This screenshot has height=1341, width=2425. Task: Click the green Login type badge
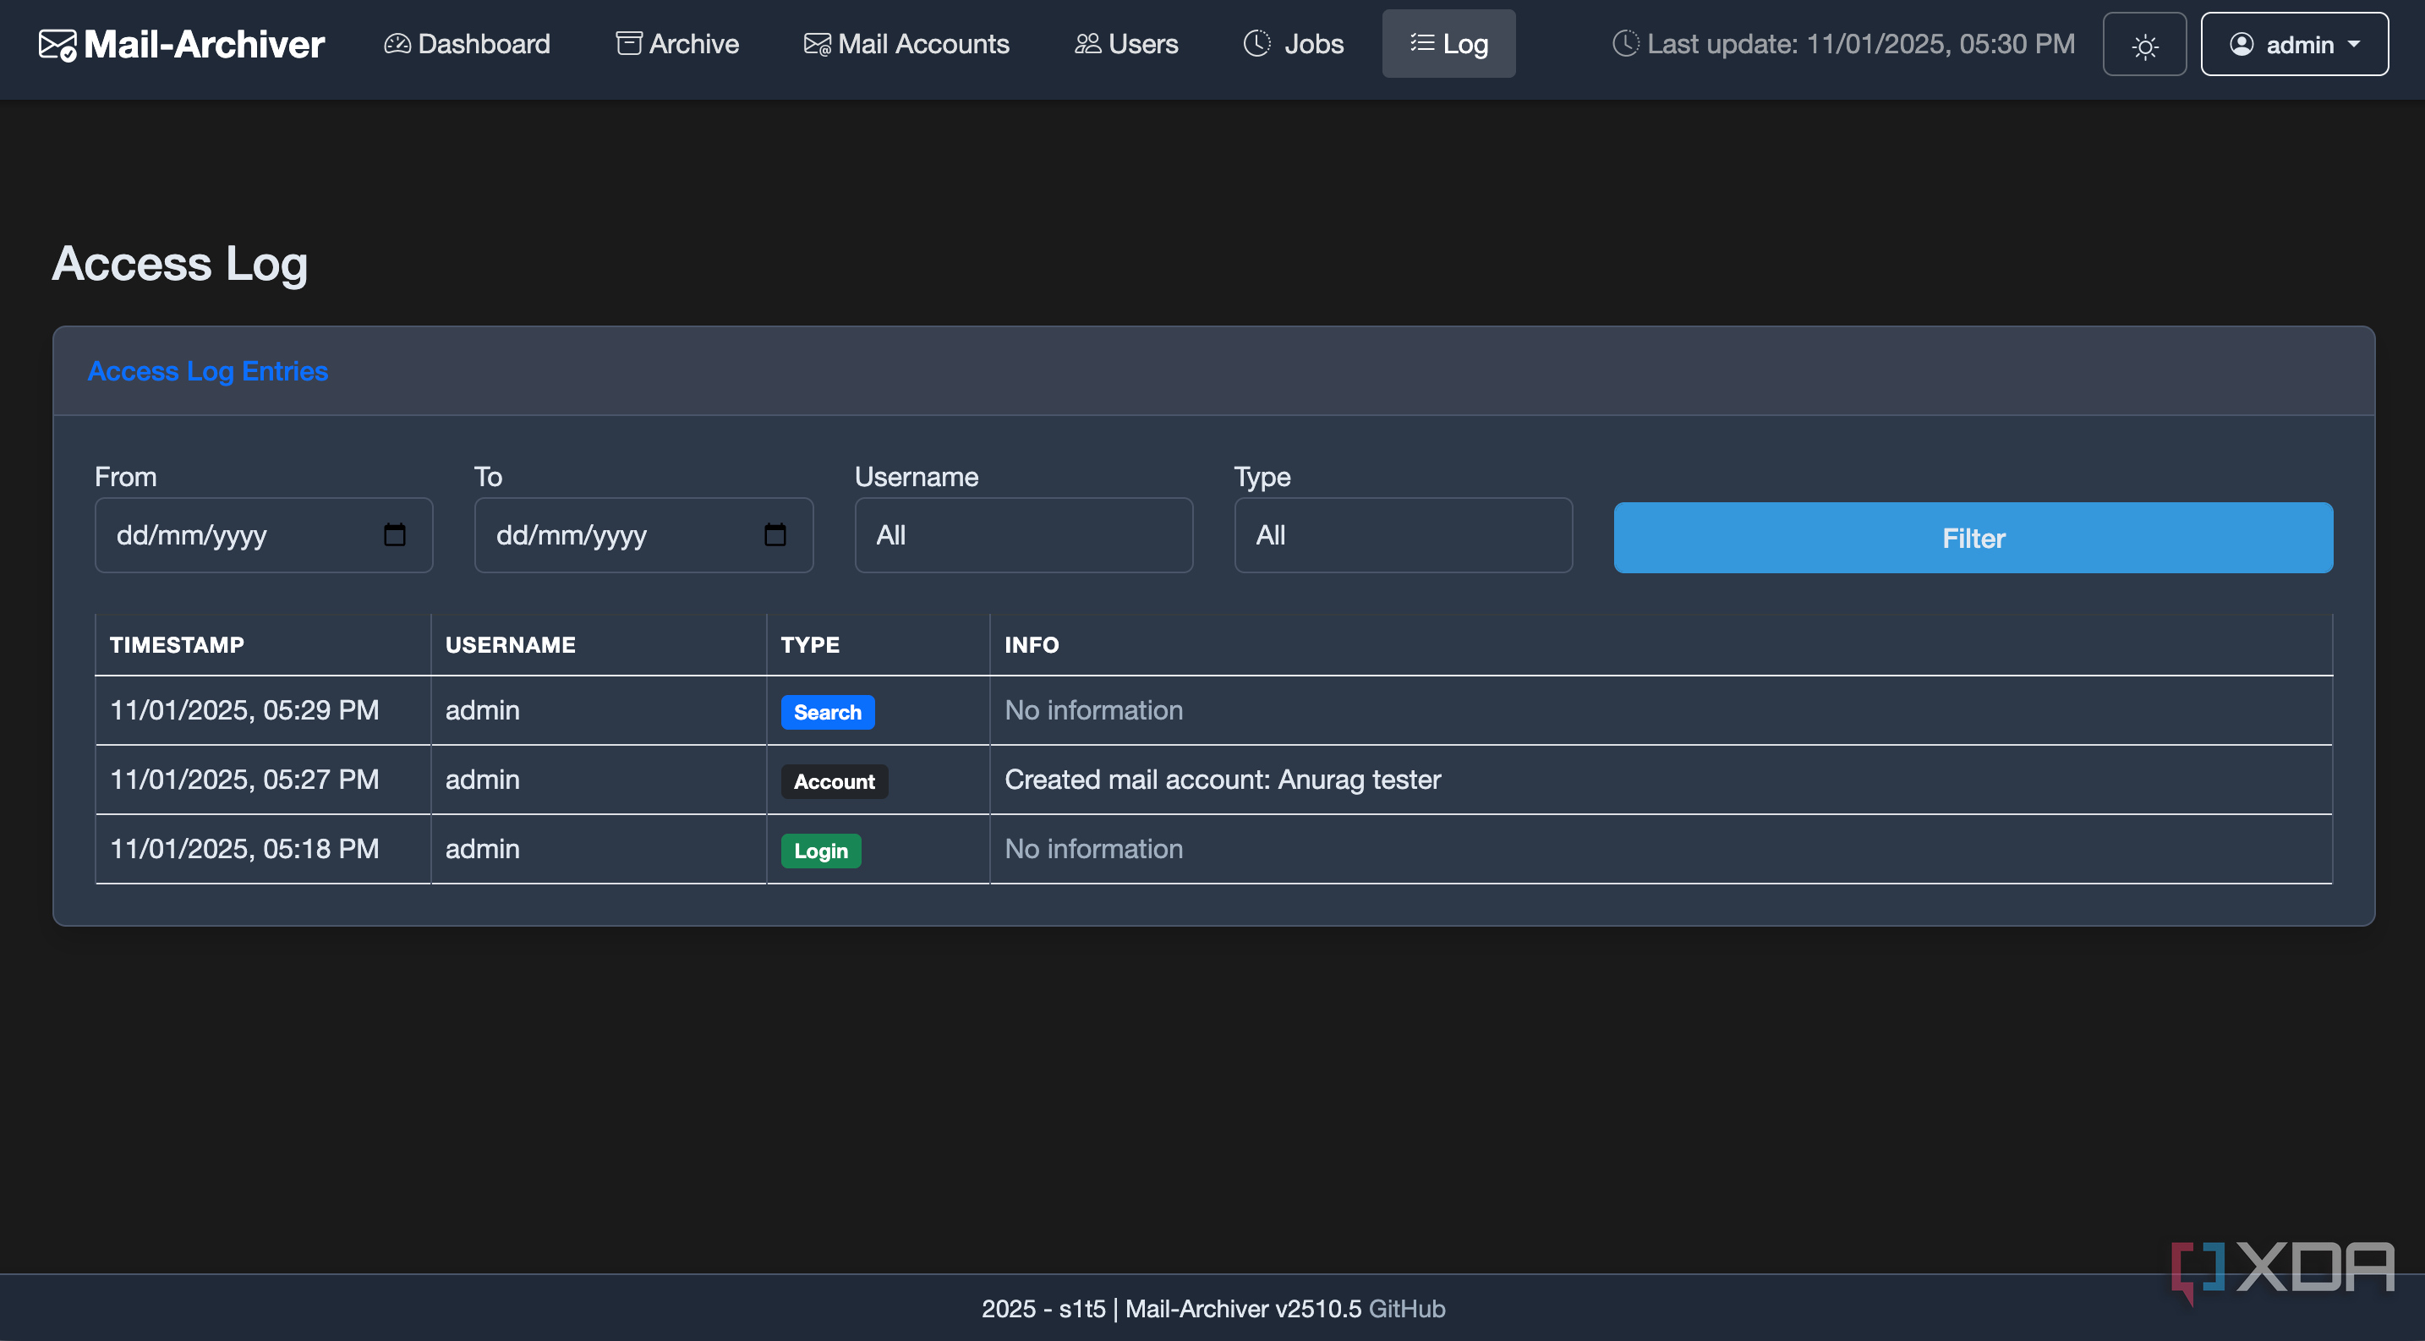tap(821, 851)
